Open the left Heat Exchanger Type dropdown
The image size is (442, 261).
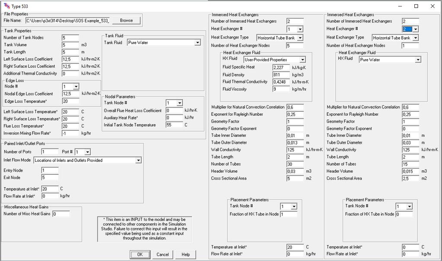tap(300, 38)
